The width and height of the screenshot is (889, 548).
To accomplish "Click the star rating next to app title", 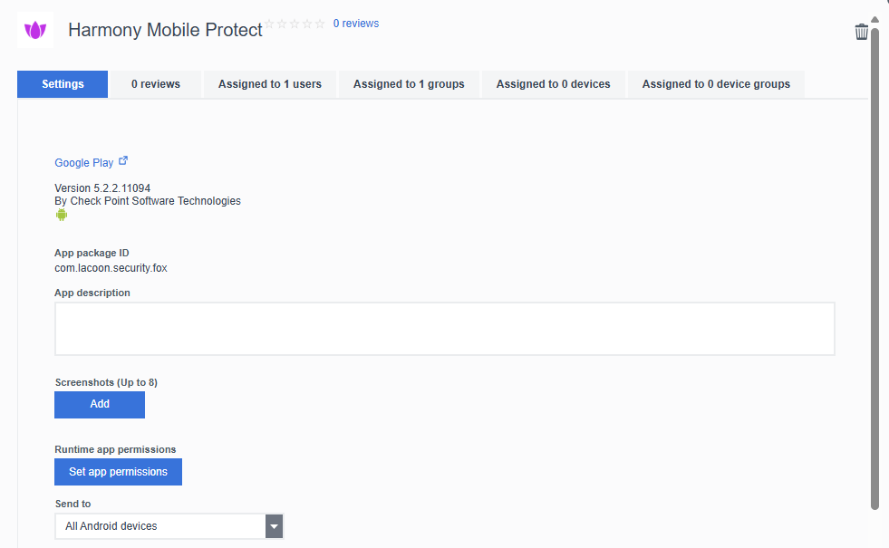I will point(295,24).
